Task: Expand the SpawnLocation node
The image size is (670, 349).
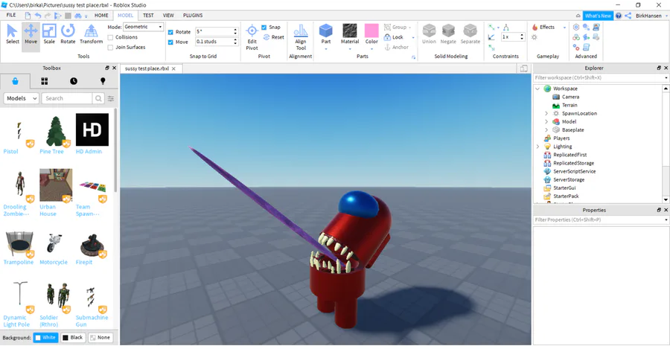Action: click(x=546, y=113)
